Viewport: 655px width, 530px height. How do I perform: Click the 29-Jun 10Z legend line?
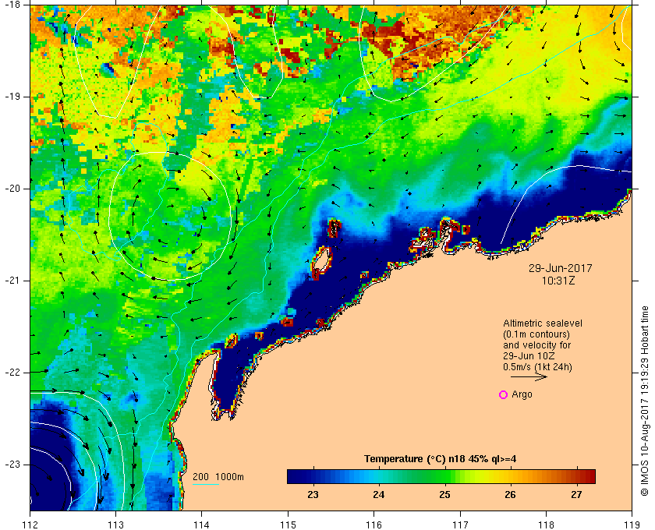tap(529, 356)
